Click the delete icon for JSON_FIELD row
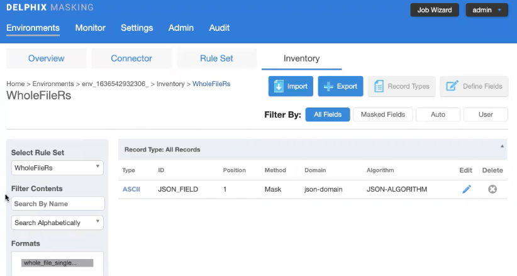Screen dimensions: 517x276 pos(492,189)
